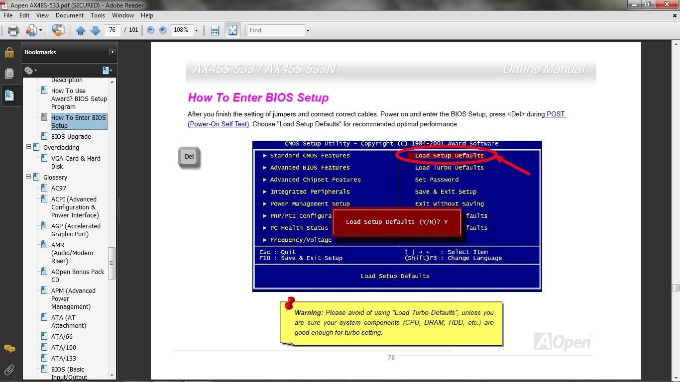
Task: Open the Edit menu
Action: click(24, 15)
